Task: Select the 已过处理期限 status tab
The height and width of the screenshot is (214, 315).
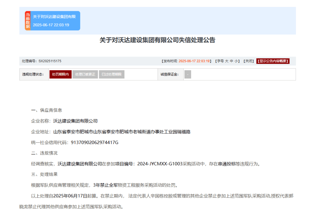Action: coord(112,74)
